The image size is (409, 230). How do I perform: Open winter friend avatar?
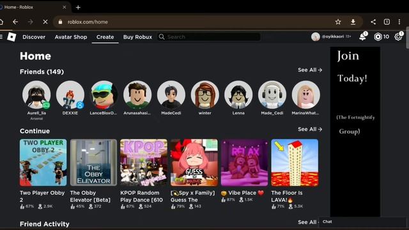click(x=204, y=95)
